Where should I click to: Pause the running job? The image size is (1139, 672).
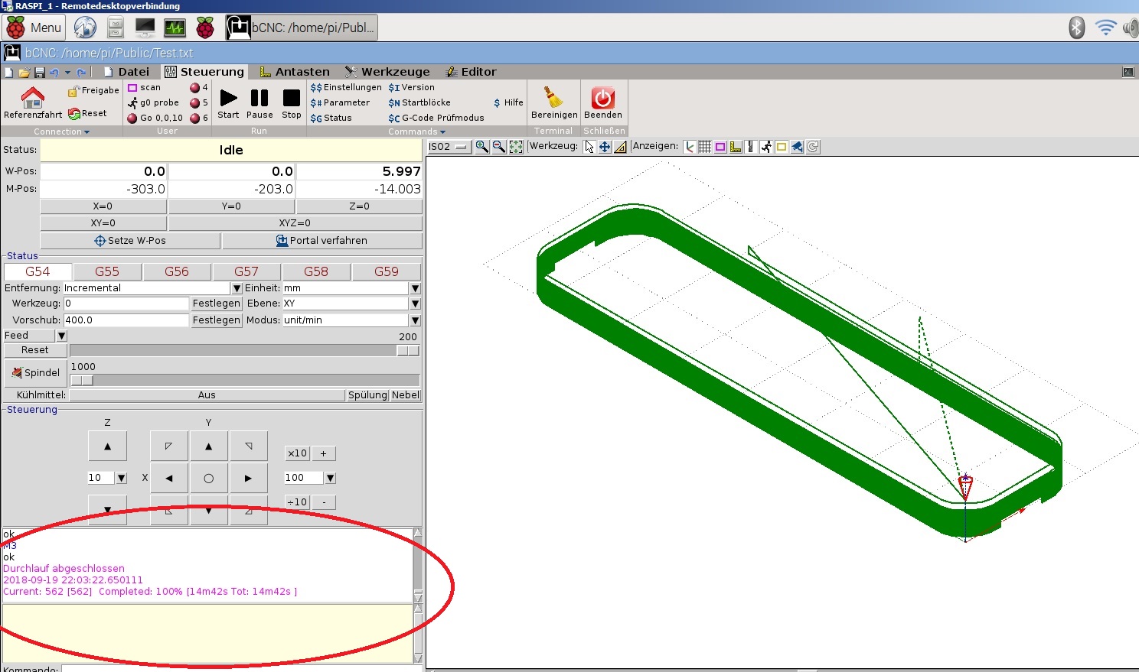pyautogui.click(x=259, y=103)
